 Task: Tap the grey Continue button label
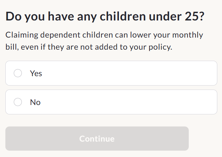click(97, 139)
